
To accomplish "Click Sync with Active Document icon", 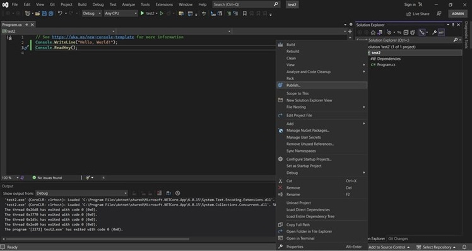I will click(399, 33).
